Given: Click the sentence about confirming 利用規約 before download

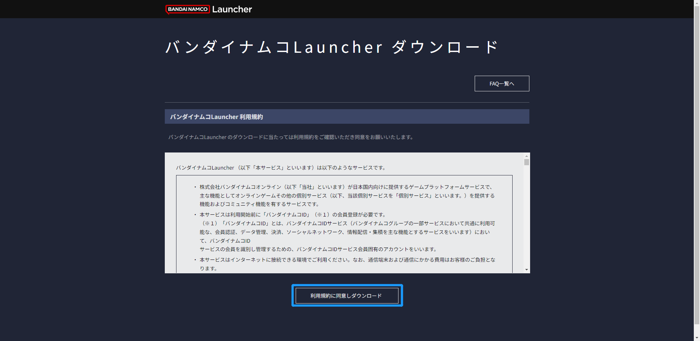Looking at the screenshot, I should [x=291, y=137].
